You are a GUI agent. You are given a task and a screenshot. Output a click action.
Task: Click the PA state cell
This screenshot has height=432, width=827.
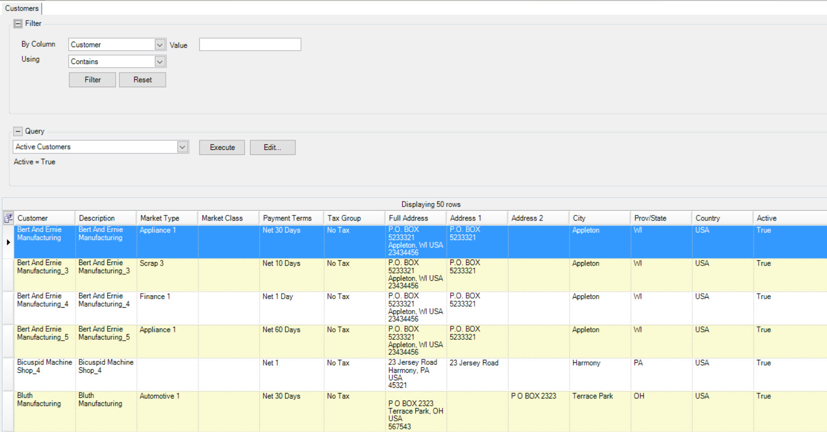point(661,374)
